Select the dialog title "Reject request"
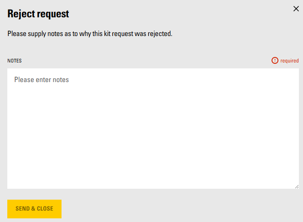This screenshot has height=222, width=303. pos(38,14)
